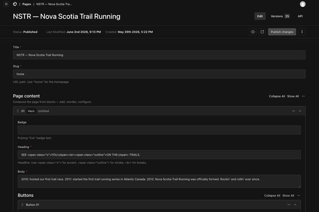Click the Publish changes button

coord(282,32)
